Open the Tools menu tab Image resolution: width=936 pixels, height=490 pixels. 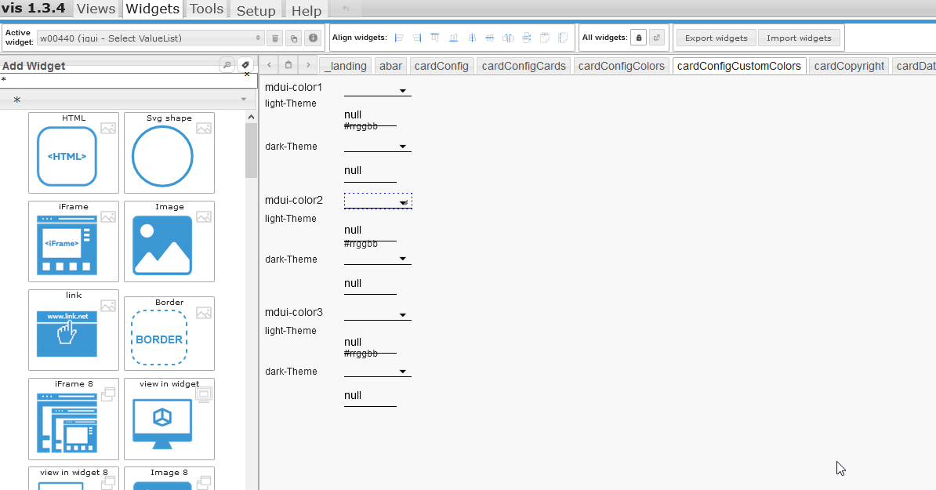pos(206,9)
